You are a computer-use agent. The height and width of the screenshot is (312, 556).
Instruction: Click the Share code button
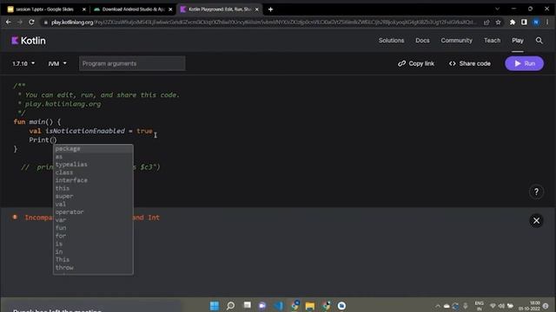(470, 63)
